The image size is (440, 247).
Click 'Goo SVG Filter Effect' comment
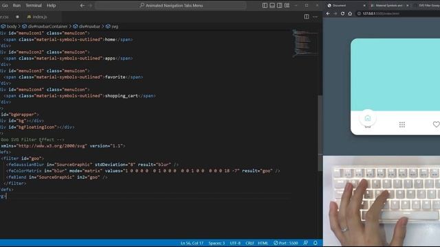pyautogui.click(x=27, y=139)
